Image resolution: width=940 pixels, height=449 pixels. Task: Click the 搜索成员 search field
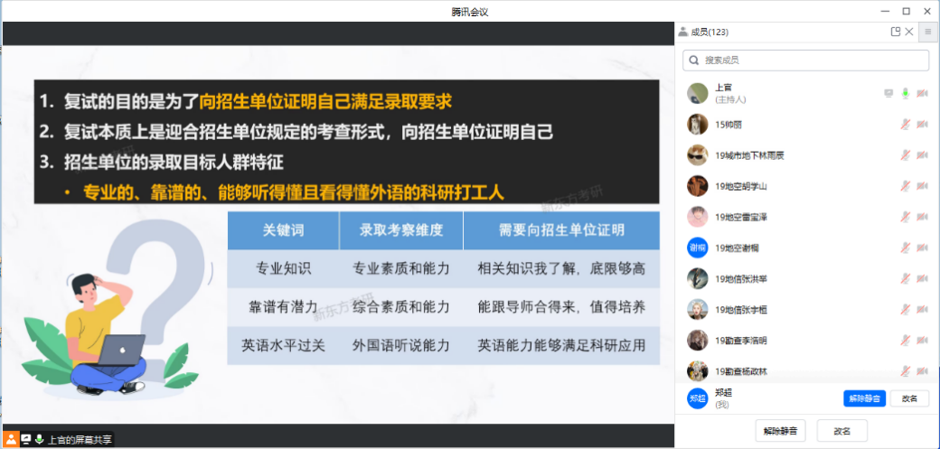tap(806, 61)
